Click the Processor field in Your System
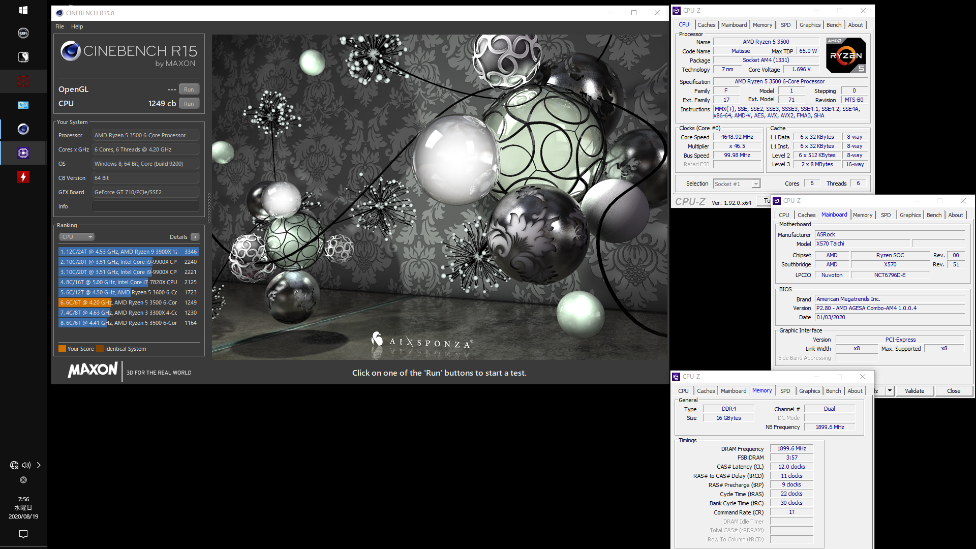The height and width of the screenshot is (549, 976). coord(145,135)
